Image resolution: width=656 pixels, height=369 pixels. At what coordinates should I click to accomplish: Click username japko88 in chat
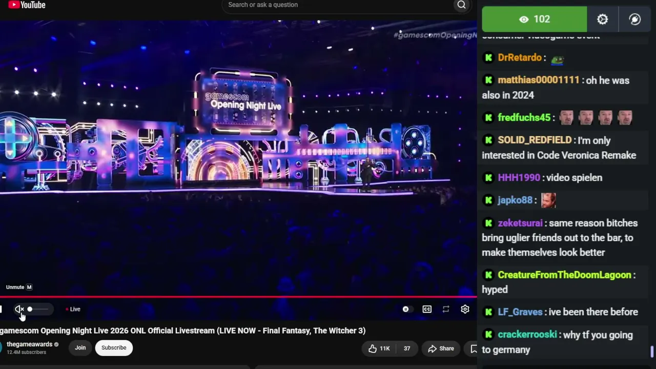(515, 200)
